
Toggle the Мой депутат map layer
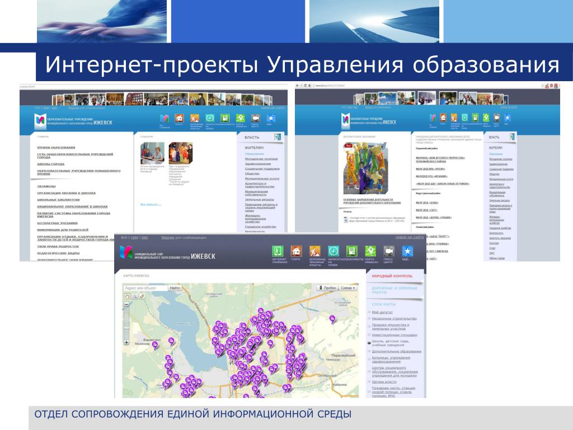[x=382, y=312]
